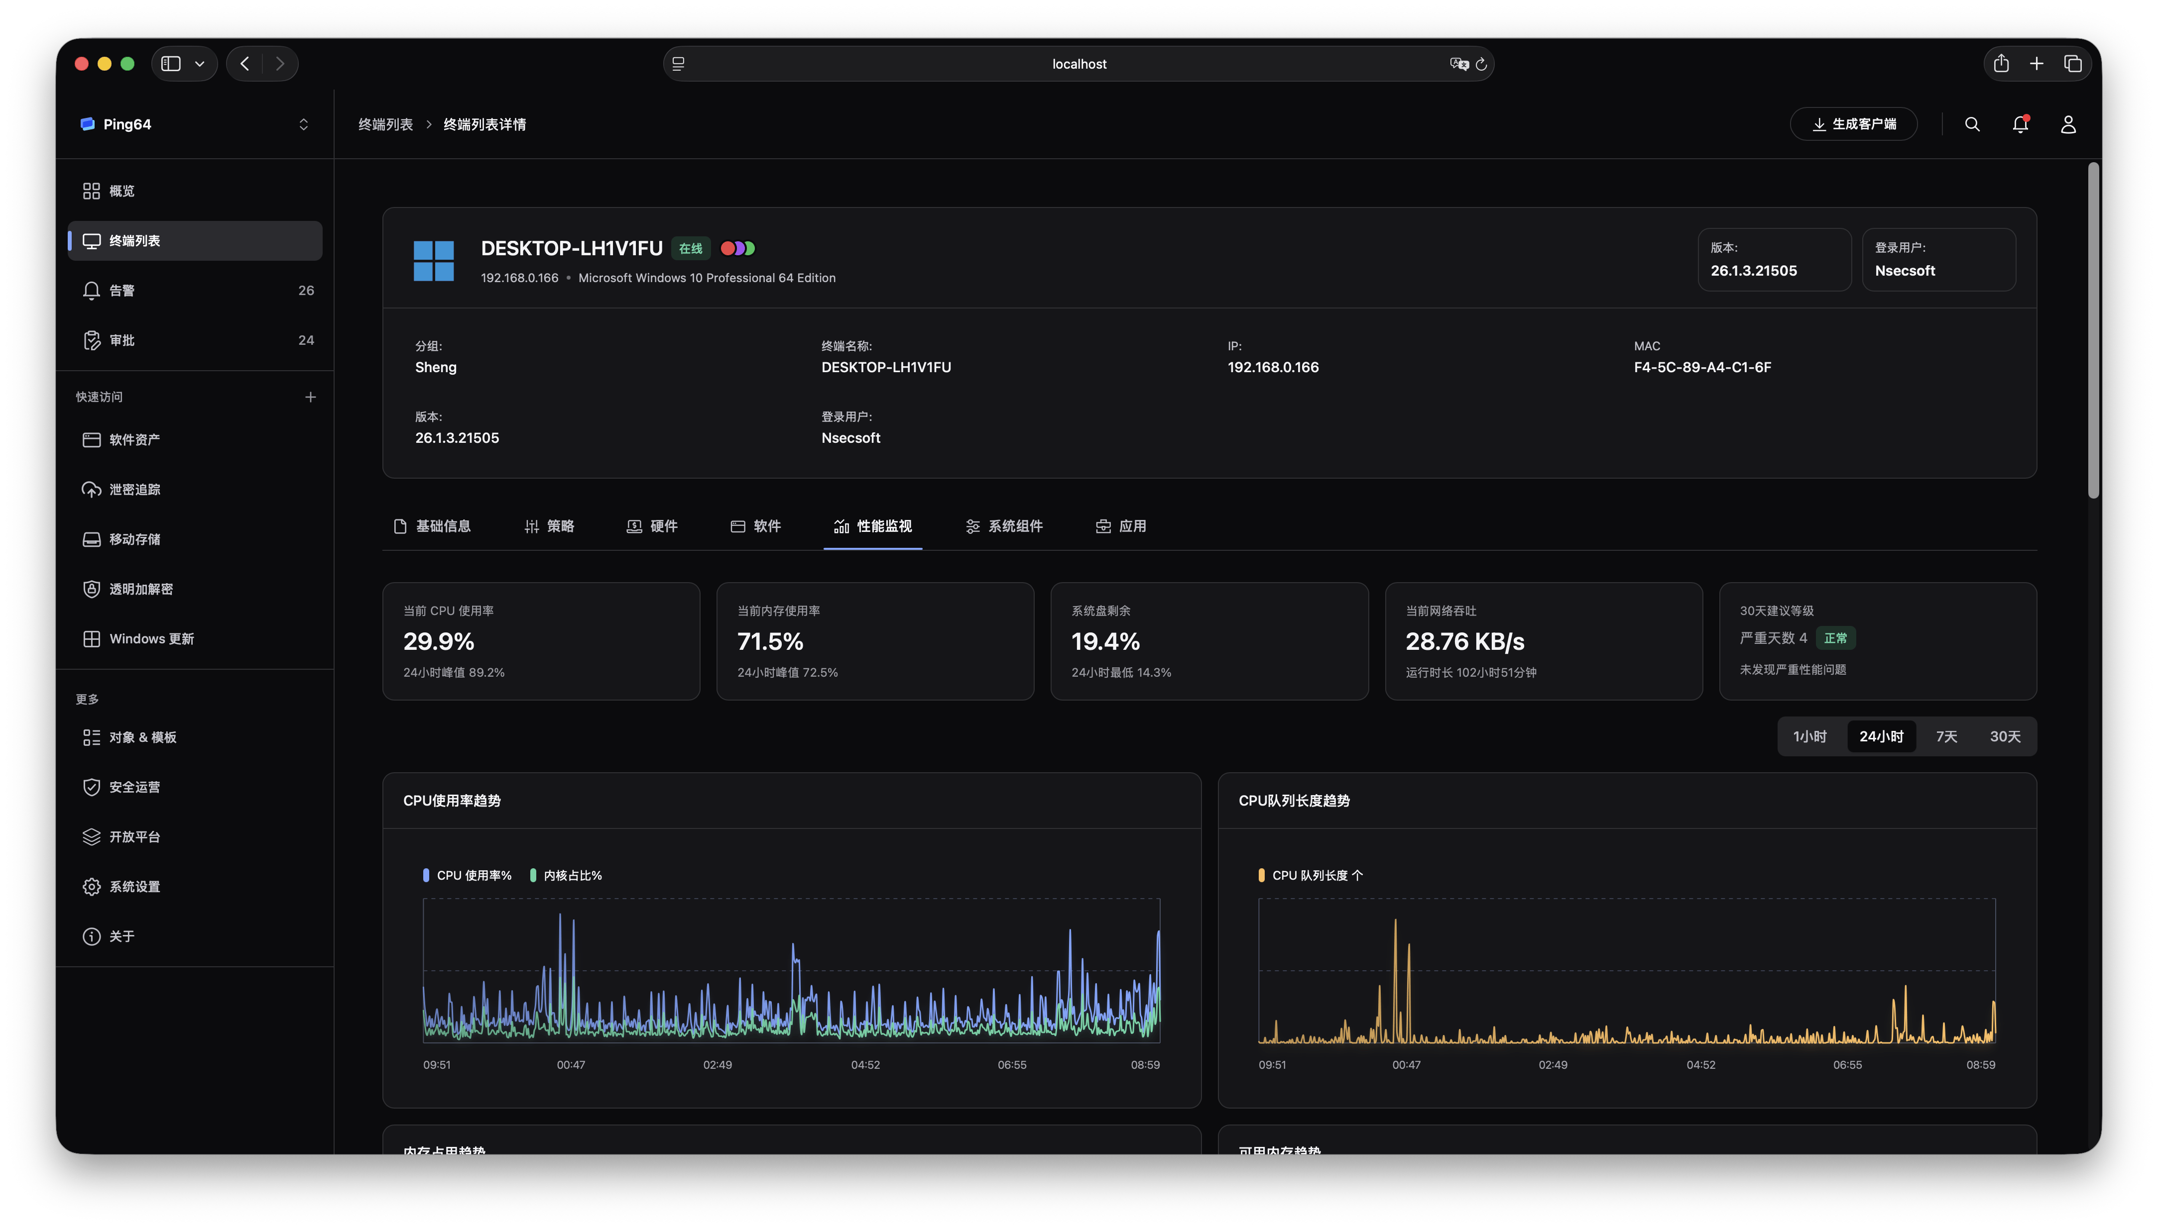
Task: Open 对象 & 模板 page
Action: click(x=194, y=737)
